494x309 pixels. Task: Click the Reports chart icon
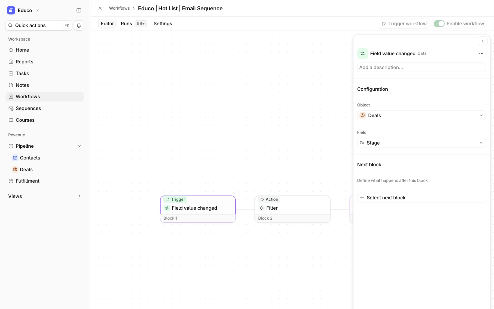pyautogui.click(x=11, y=62)
